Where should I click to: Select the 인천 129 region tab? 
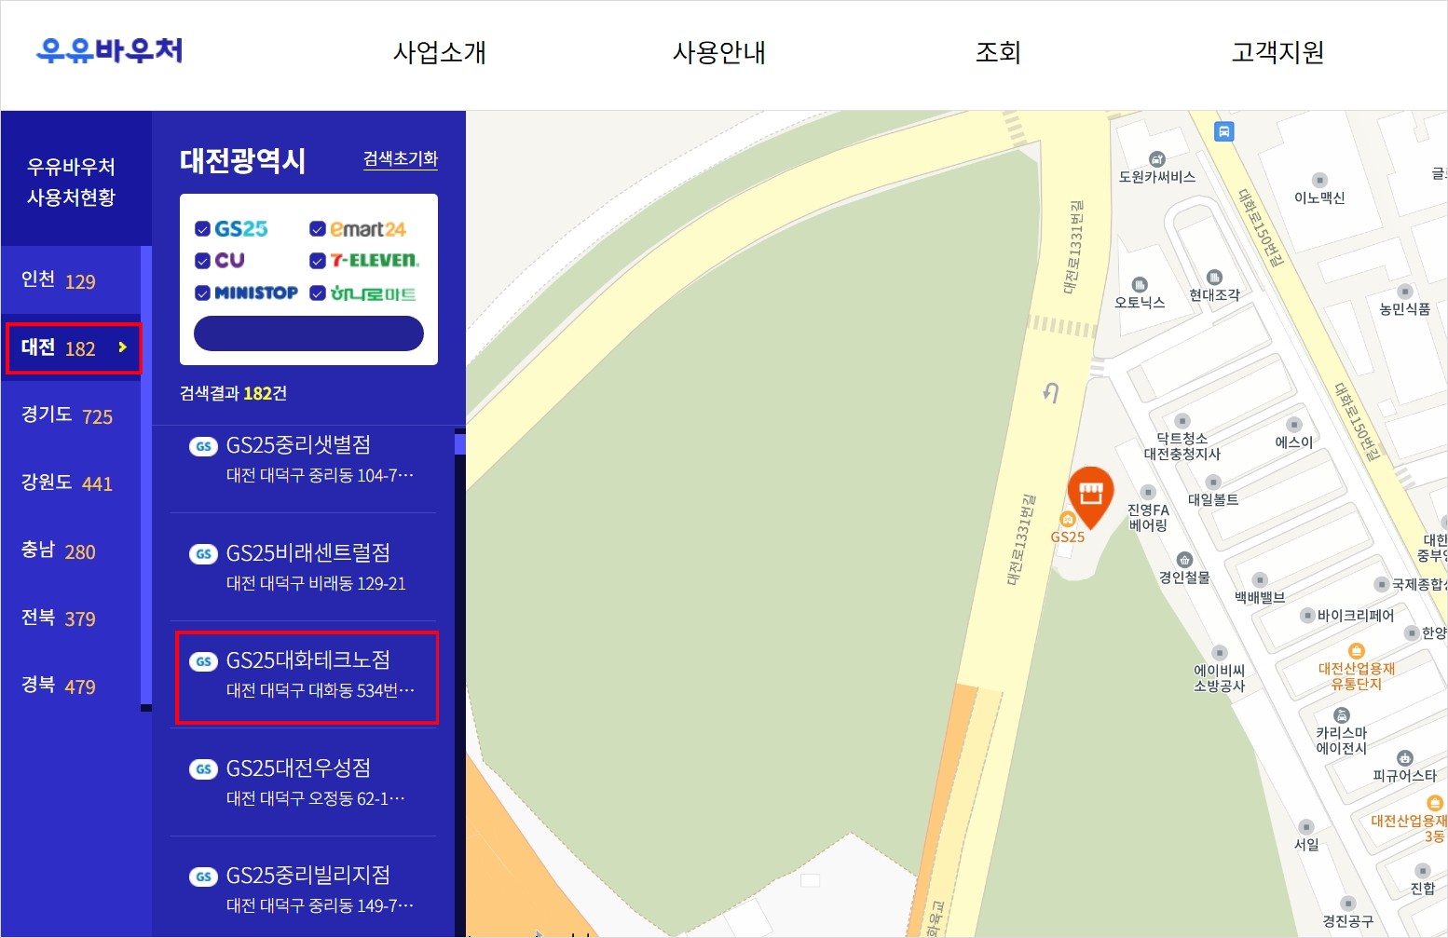coord(71,280)
